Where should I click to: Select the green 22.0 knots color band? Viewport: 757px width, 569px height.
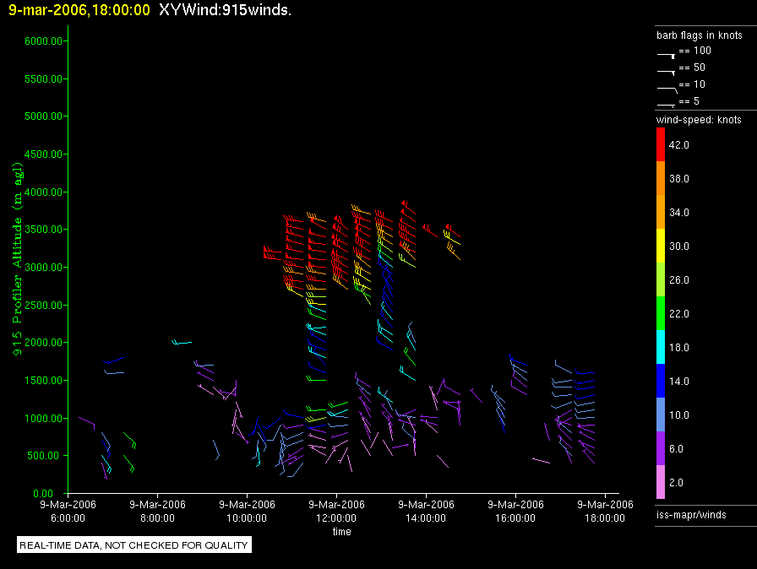click(x=661, y=313)
